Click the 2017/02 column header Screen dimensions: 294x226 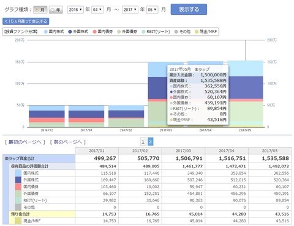(x=140, y=151)
